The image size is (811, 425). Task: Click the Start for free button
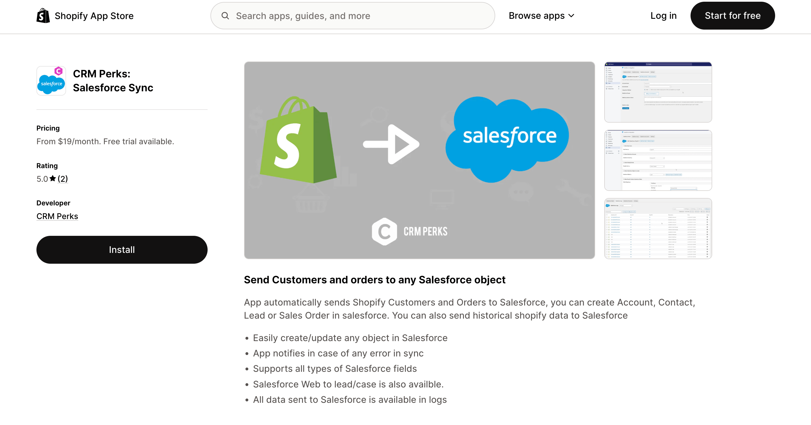pos(732,15)
